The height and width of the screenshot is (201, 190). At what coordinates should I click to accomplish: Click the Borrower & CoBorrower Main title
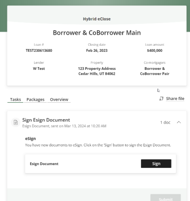pyautogui.click(x=97, y=33)
